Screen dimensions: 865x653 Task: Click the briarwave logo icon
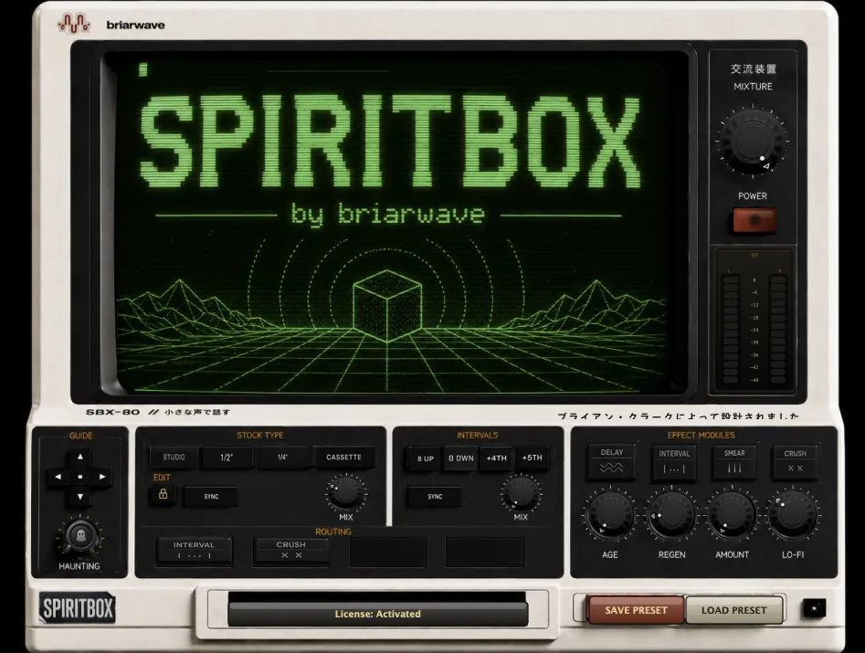74,25
